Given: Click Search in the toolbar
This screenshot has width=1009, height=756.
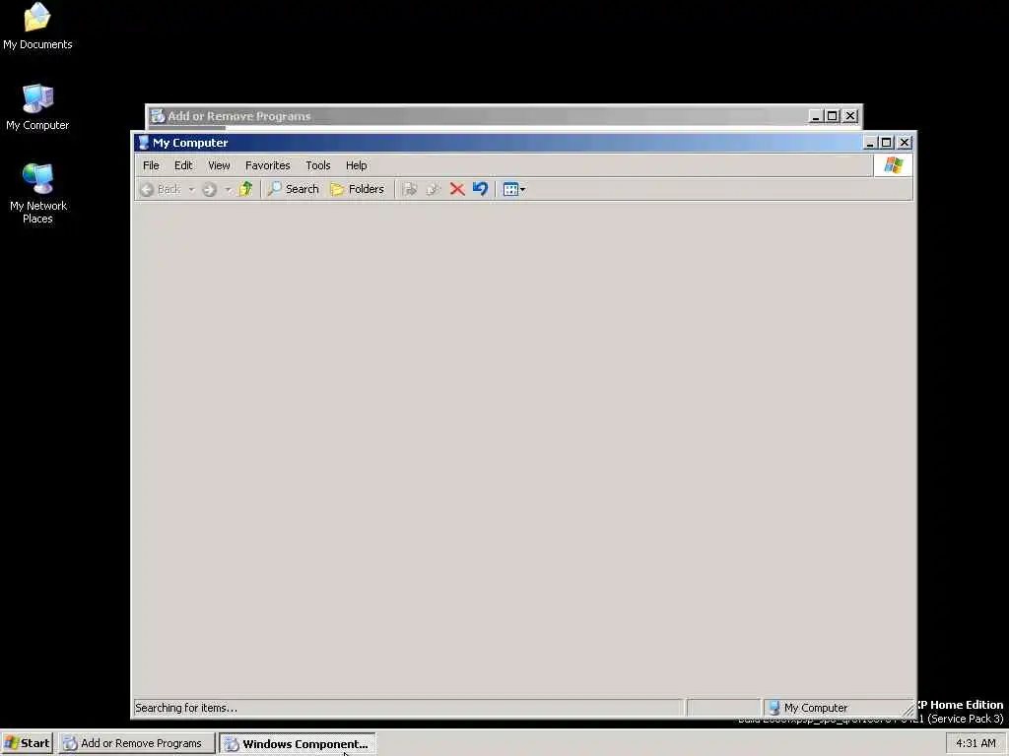Looking at the screenshot, I should coord(294,189).
